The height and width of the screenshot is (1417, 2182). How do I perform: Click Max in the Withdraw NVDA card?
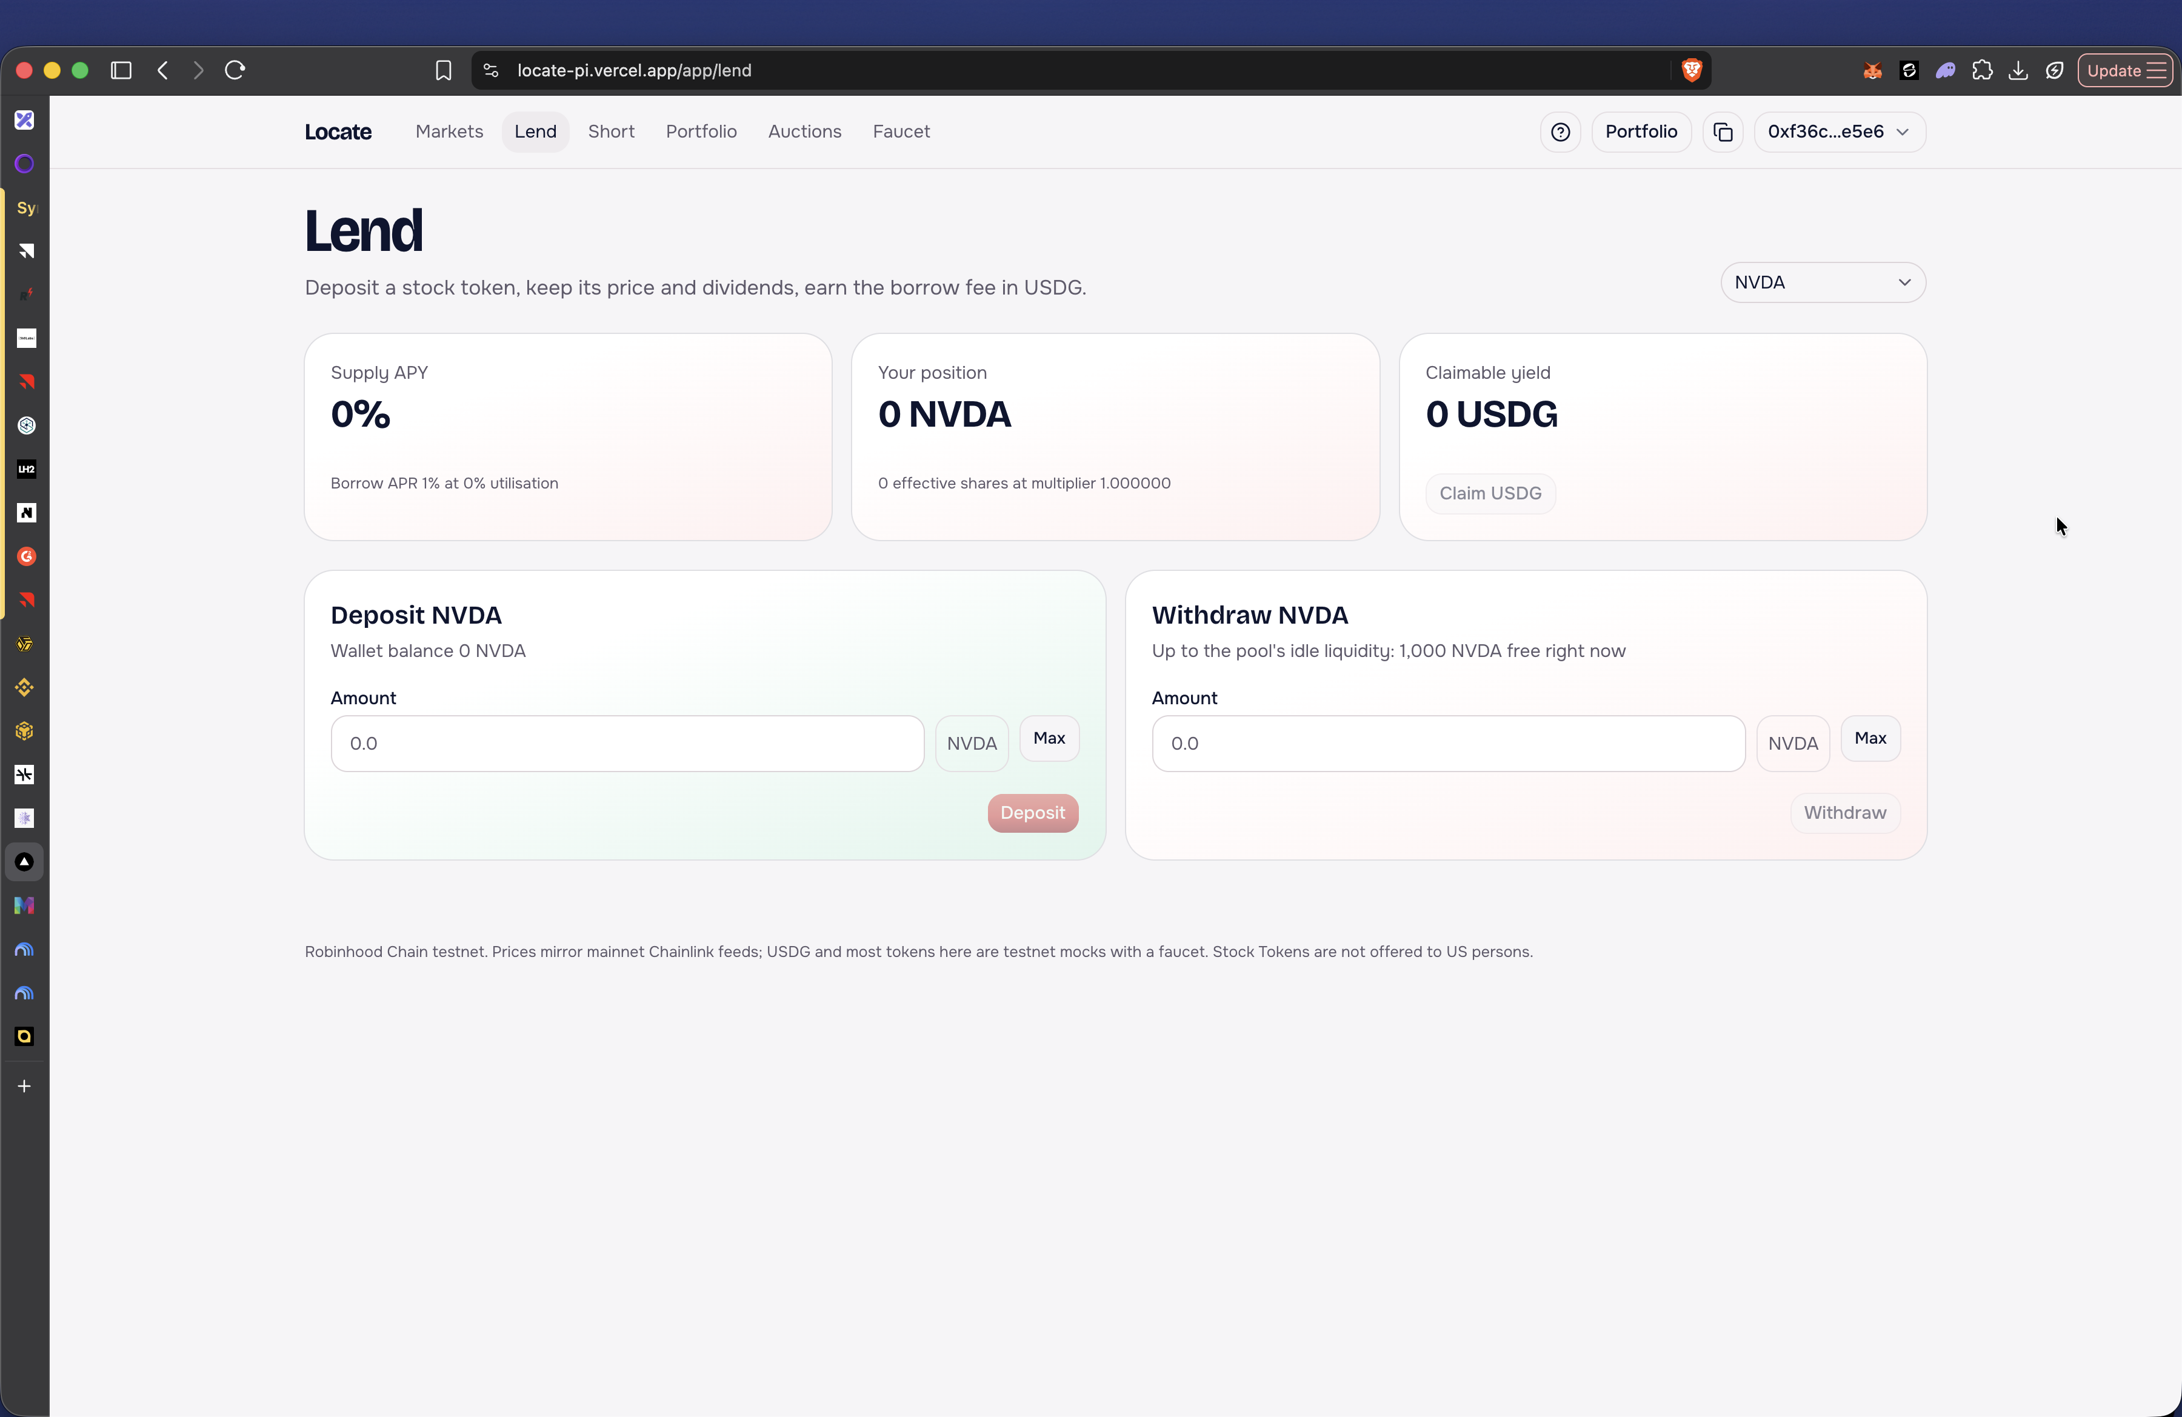point(1870,739)
